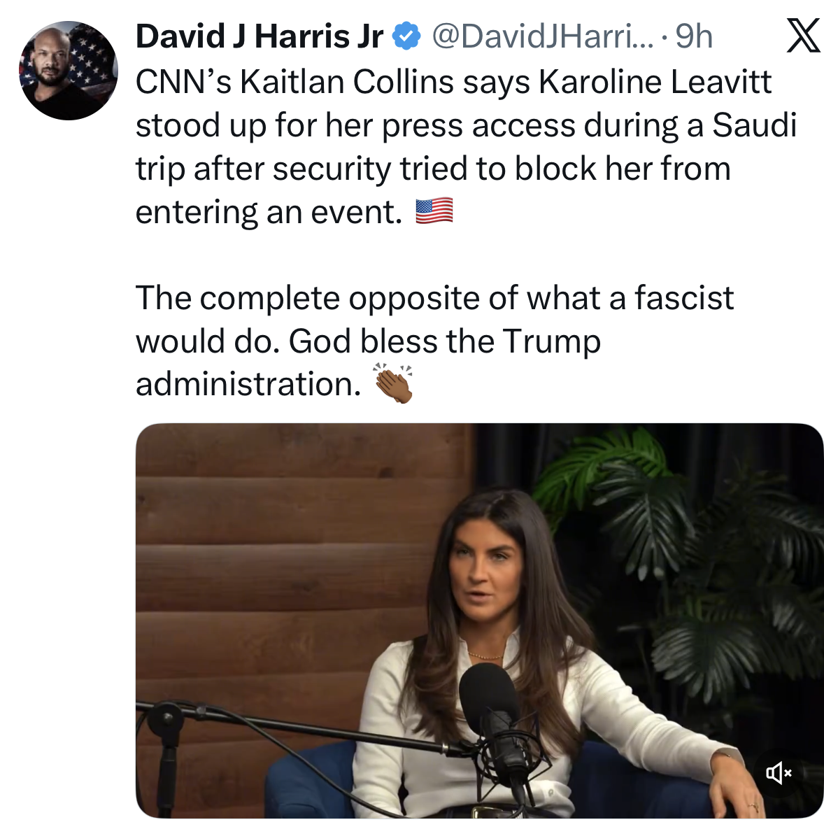Click the words 'Karoline Leavitt' in the tweet
Image resolution: width=824 pixels, height=822 pixels.
655,82
